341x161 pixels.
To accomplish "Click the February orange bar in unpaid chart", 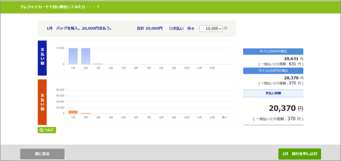I will [86, 113].
